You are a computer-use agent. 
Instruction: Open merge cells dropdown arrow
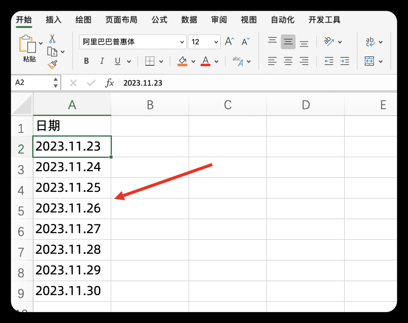coord(381,61)
